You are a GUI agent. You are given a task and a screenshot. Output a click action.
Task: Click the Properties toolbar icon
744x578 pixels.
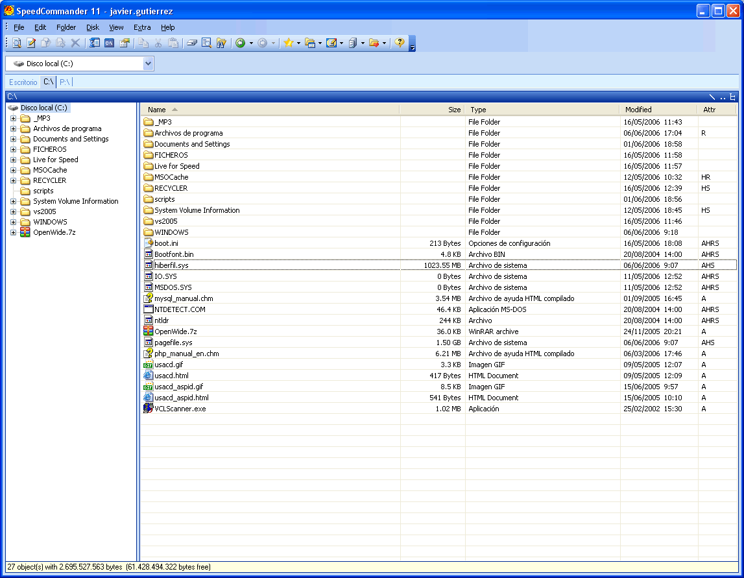click(125, 43)
